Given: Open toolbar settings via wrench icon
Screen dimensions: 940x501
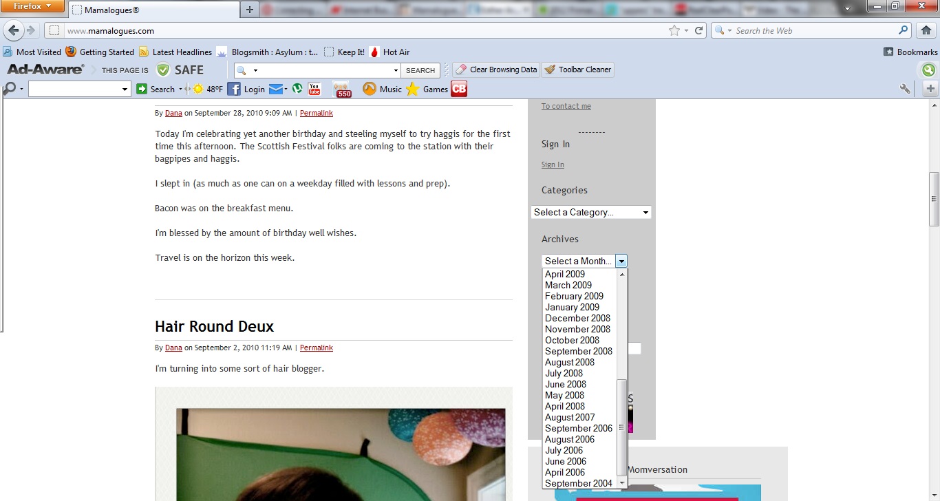Looking at the screenshot, I should [905, 89].
